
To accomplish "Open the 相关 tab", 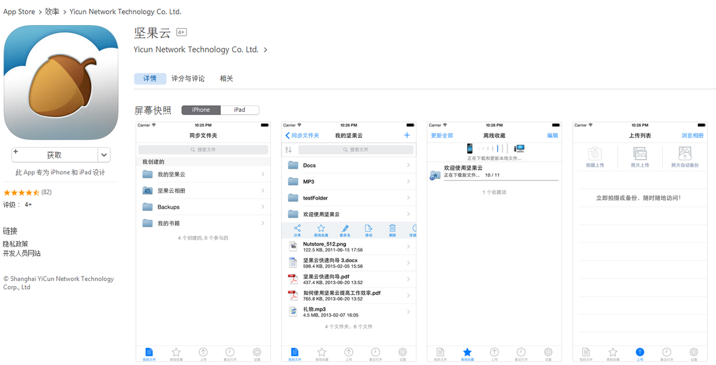I will click(x=227, y=79).
